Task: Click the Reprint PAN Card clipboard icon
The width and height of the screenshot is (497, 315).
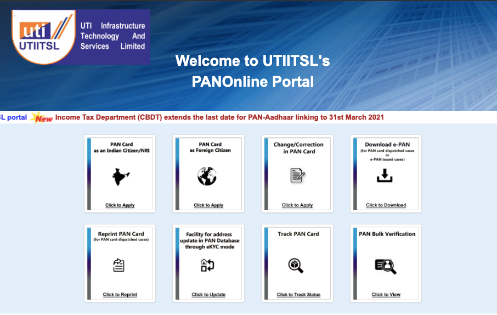Action: [x=118, y=265]
